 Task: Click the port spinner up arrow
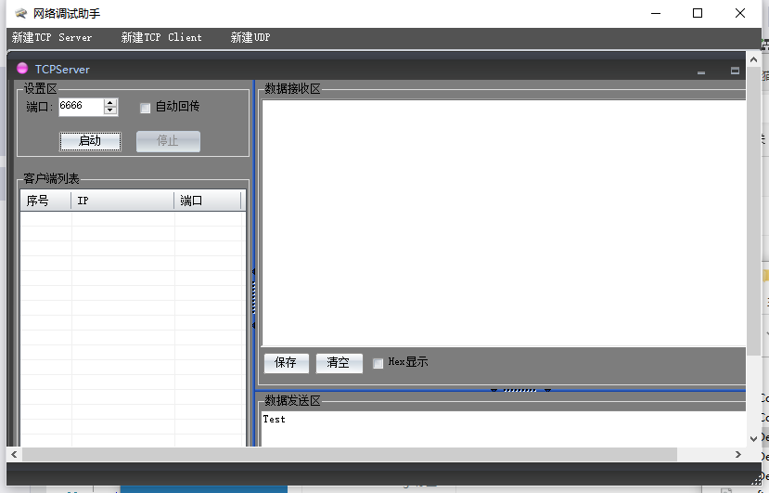[x=110, y=102]
